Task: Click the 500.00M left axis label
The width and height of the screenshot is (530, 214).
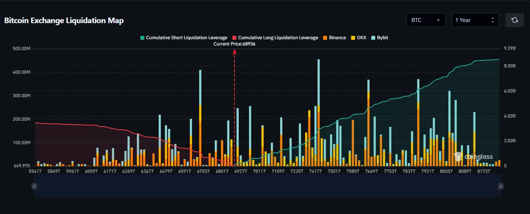Action: click(21, 49)
